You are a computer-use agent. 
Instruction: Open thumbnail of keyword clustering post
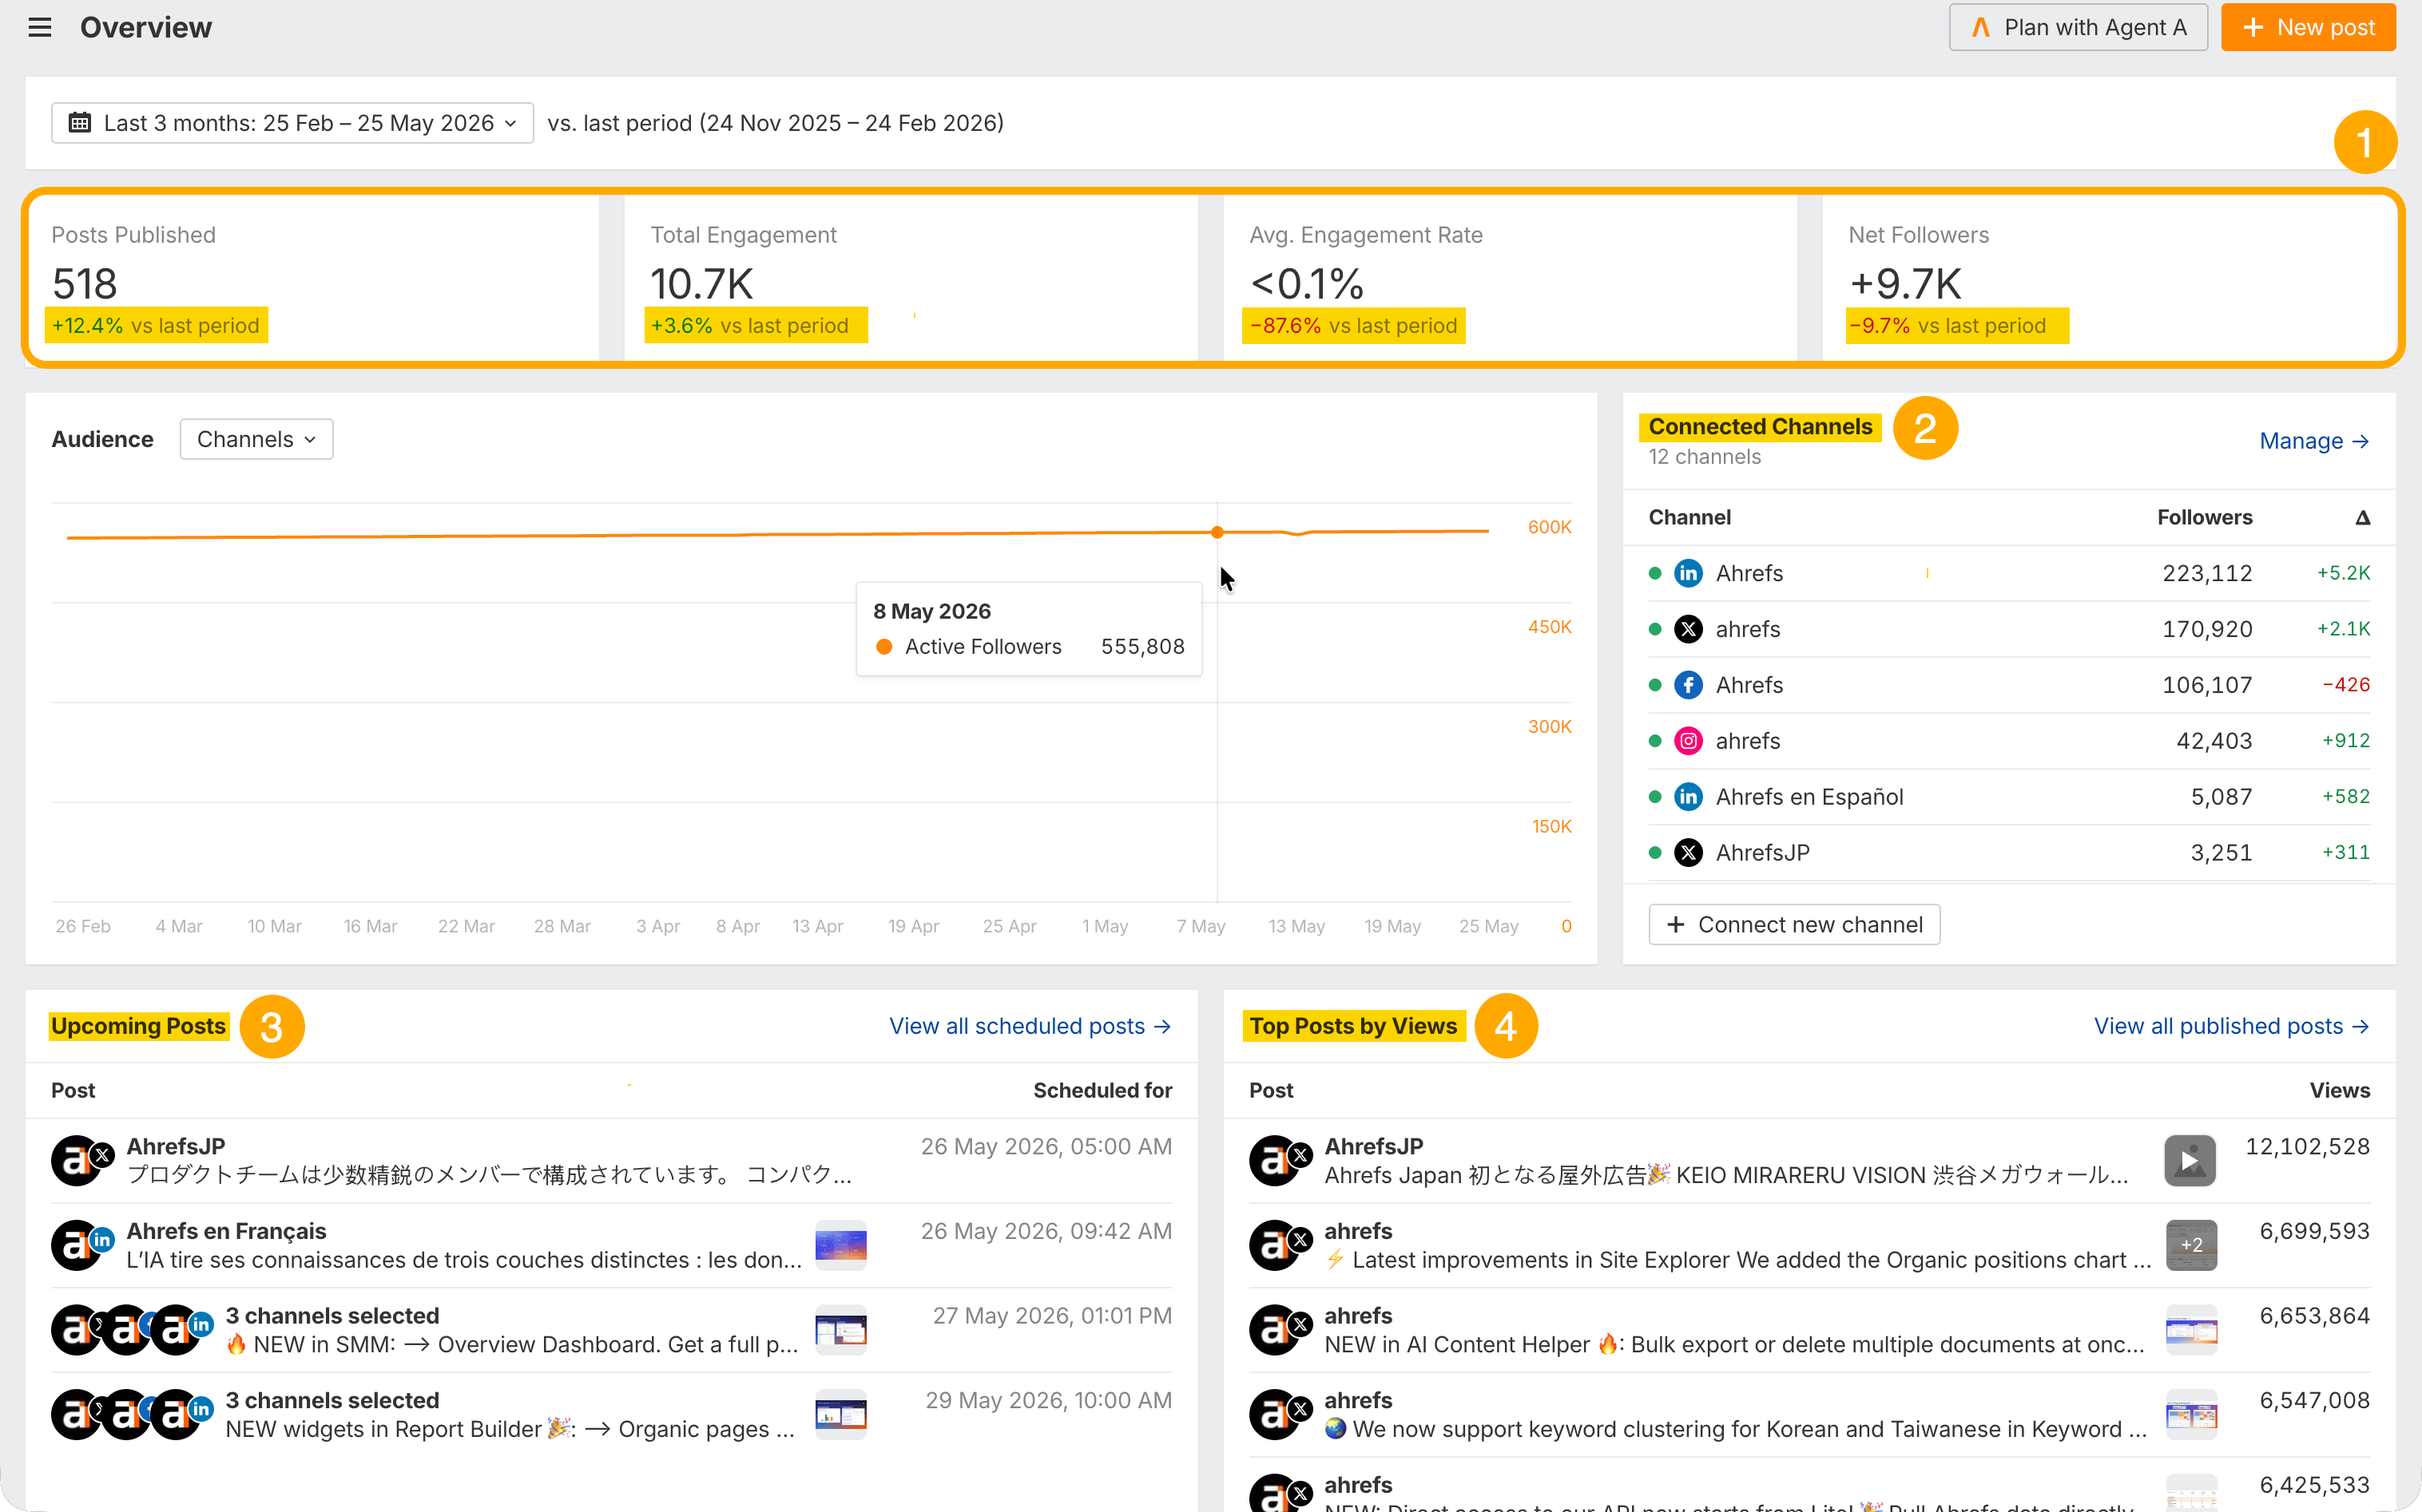pos(2191,1415)
